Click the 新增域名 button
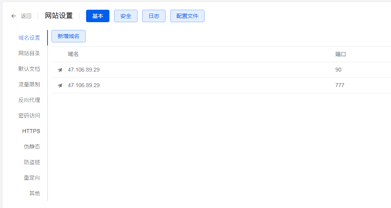 (x=69, y=36)
